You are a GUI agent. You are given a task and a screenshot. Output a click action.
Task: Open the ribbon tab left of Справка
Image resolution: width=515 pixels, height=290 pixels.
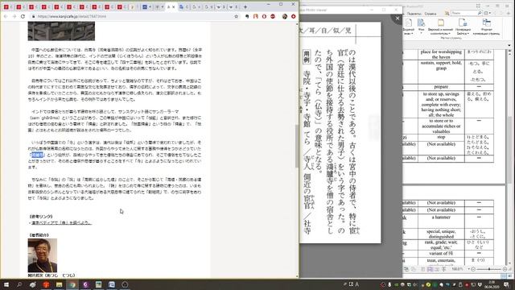pos(414,14)
